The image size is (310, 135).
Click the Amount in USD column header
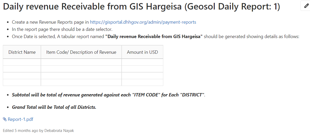click(142, 52)
